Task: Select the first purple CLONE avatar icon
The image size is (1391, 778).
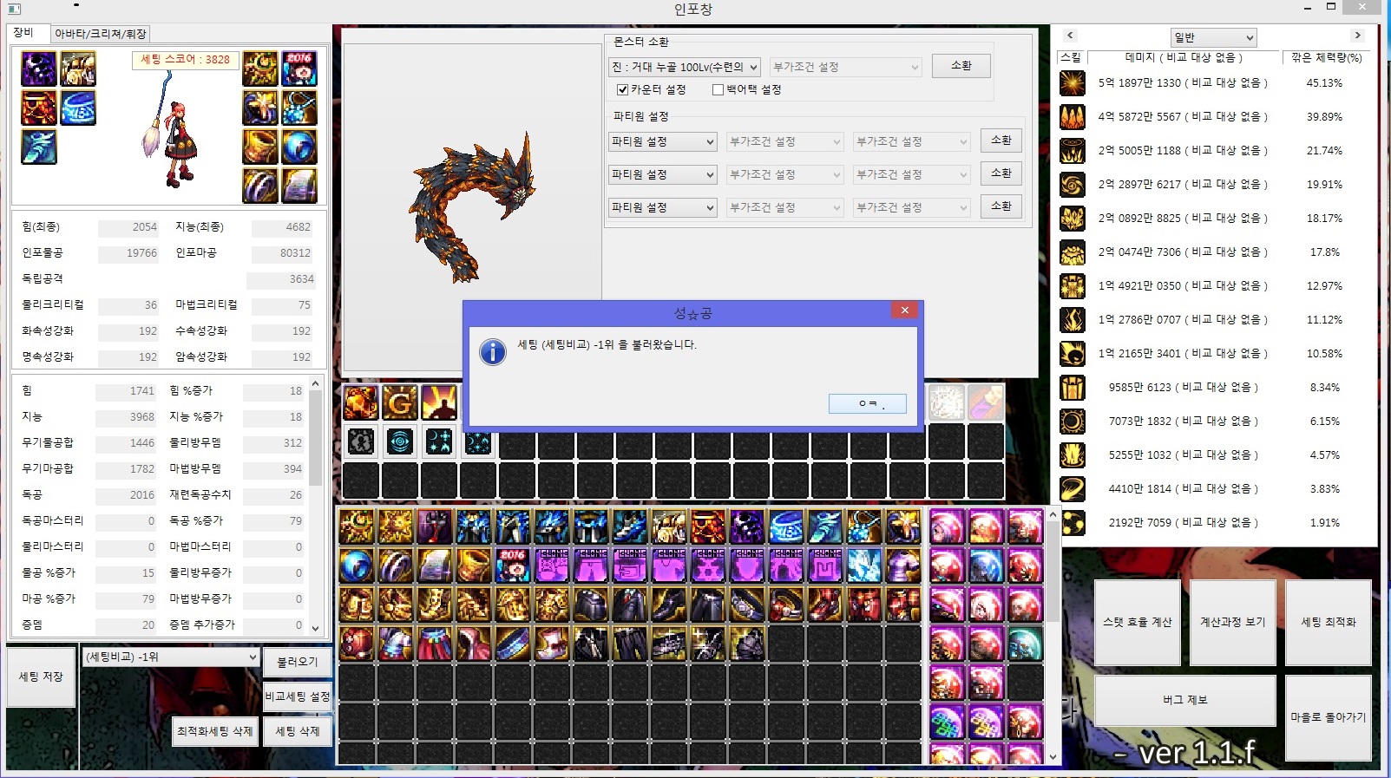Action: (x=552, y=566)
